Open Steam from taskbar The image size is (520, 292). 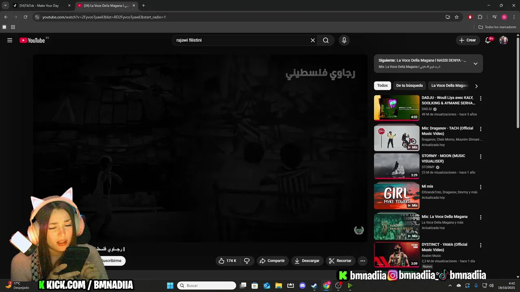coord(314,286)
